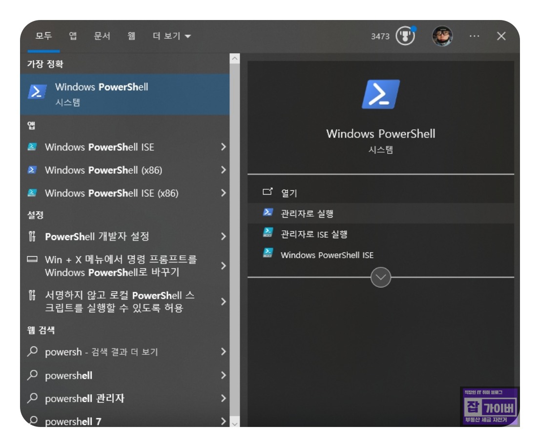Viewport: 540px width, 447px height.
Task: Click the large Windows PowerShell preview icon
Action: tap(380, 94)
